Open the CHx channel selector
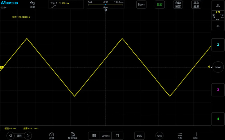Image resolution: width=225 pixels, height=140 pixels. coord(159,136)
